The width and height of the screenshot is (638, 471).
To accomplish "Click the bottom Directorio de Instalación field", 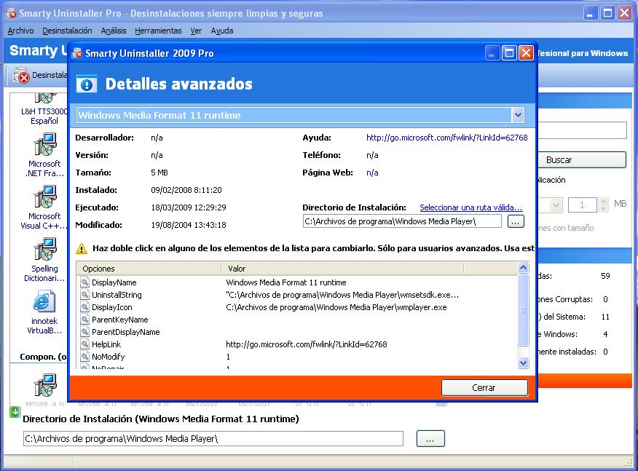I will point(213,439).
